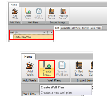Toggle pin on Well List panel
This screenshot has width=109, height=99.
click(48, 32)
